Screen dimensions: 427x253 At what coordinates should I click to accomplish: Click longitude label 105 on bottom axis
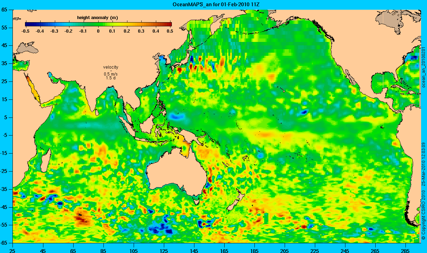click(134, 250)
